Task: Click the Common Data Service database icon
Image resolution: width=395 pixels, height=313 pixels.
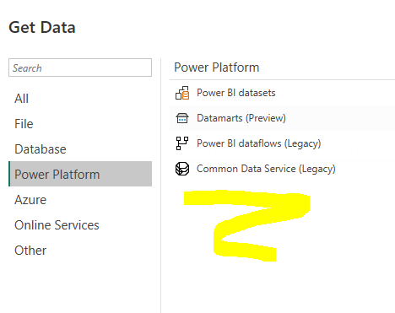Action: click(182, 169)
